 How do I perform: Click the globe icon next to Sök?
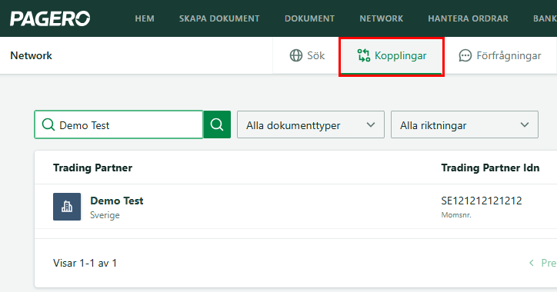296,55
